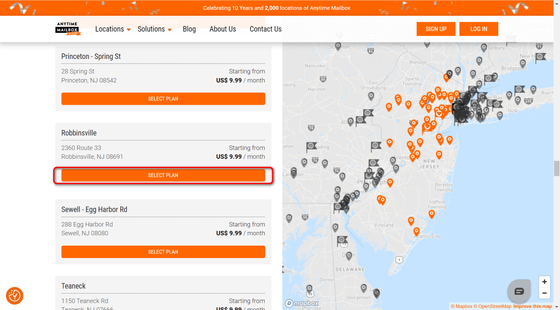Open the Teaneck listing title

[x=74, y=286]
